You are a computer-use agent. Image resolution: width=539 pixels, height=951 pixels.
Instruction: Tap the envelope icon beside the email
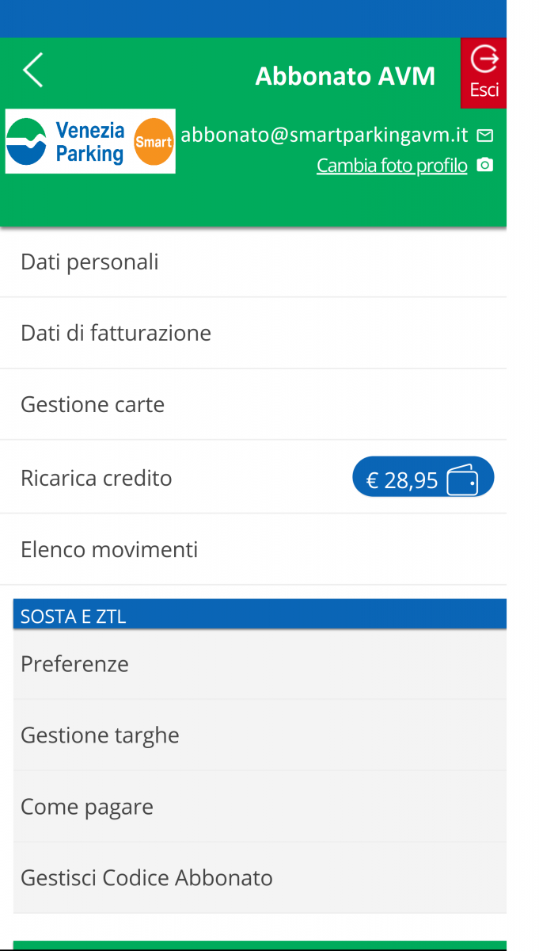[485, 136]
